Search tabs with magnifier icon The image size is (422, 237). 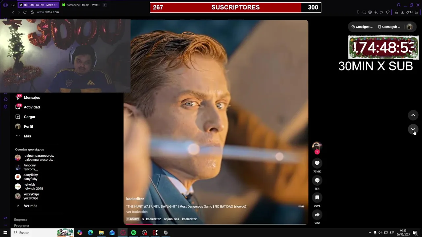click(x=399, y=5)
